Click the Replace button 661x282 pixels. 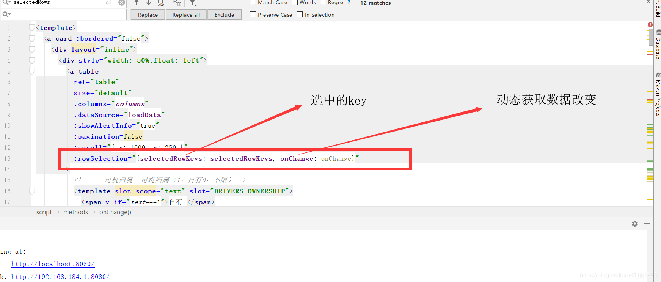click(x=148, y=15)
